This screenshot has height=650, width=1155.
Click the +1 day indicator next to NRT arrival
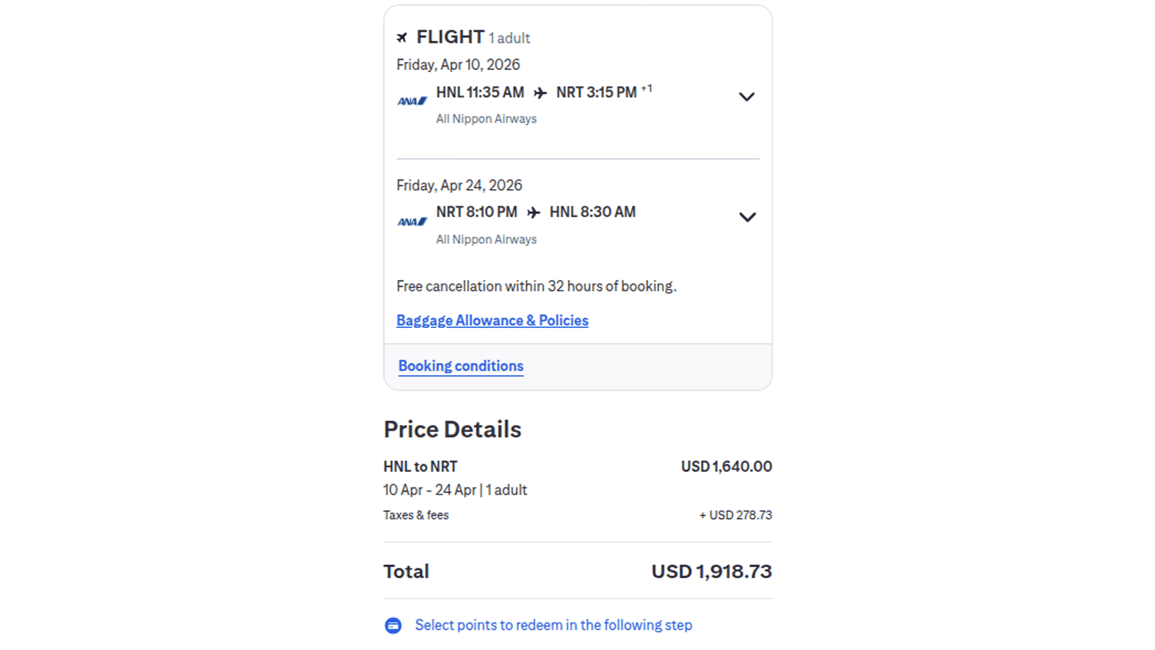coord(647,88)
